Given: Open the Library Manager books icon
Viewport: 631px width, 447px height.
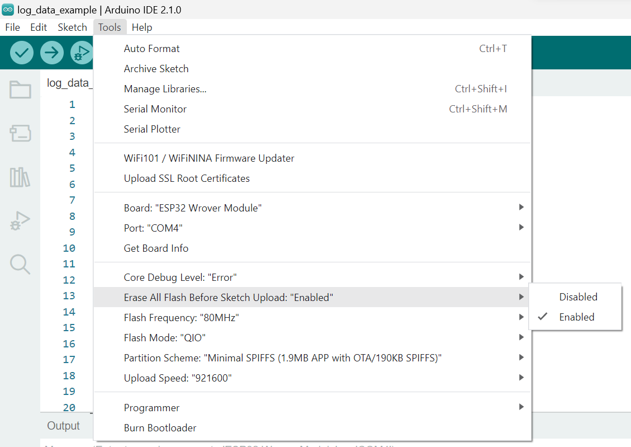Looking at the screenshot, I should coord(20,177).
